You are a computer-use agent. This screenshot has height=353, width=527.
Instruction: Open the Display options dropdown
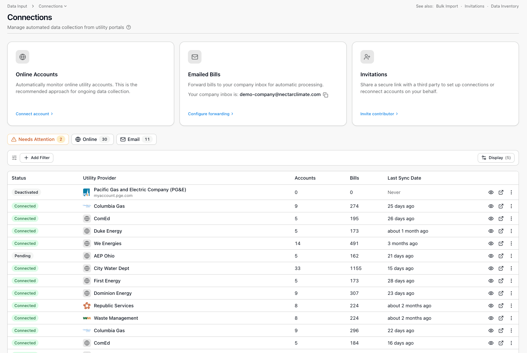496,158
